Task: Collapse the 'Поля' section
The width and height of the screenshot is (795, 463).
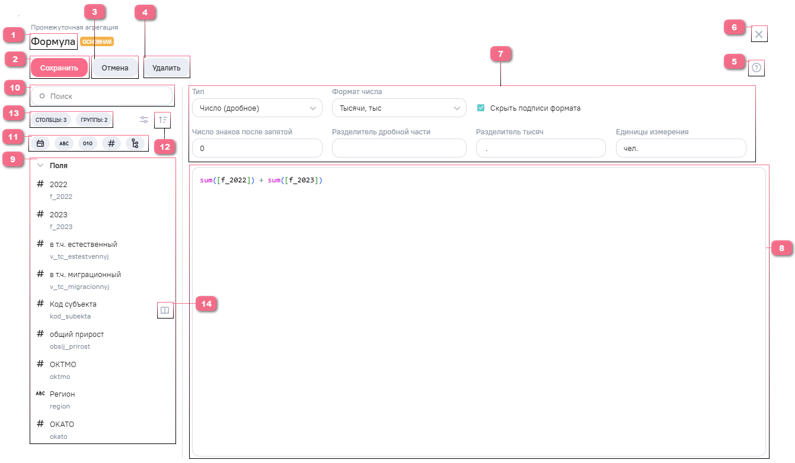Action: tap(41, 166)
